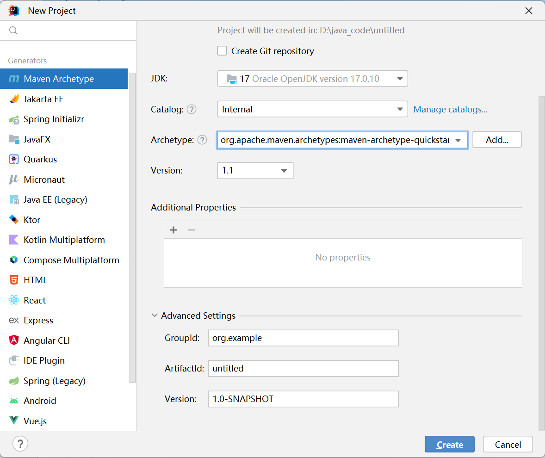
Task: Click the HTML5 shield icon
Action: pos(14,280)
